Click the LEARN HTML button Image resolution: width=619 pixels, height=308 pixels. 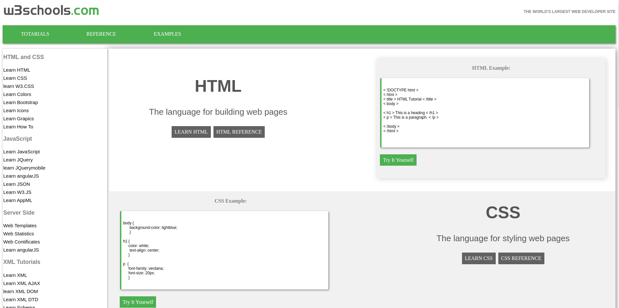[x=191, y=132]
